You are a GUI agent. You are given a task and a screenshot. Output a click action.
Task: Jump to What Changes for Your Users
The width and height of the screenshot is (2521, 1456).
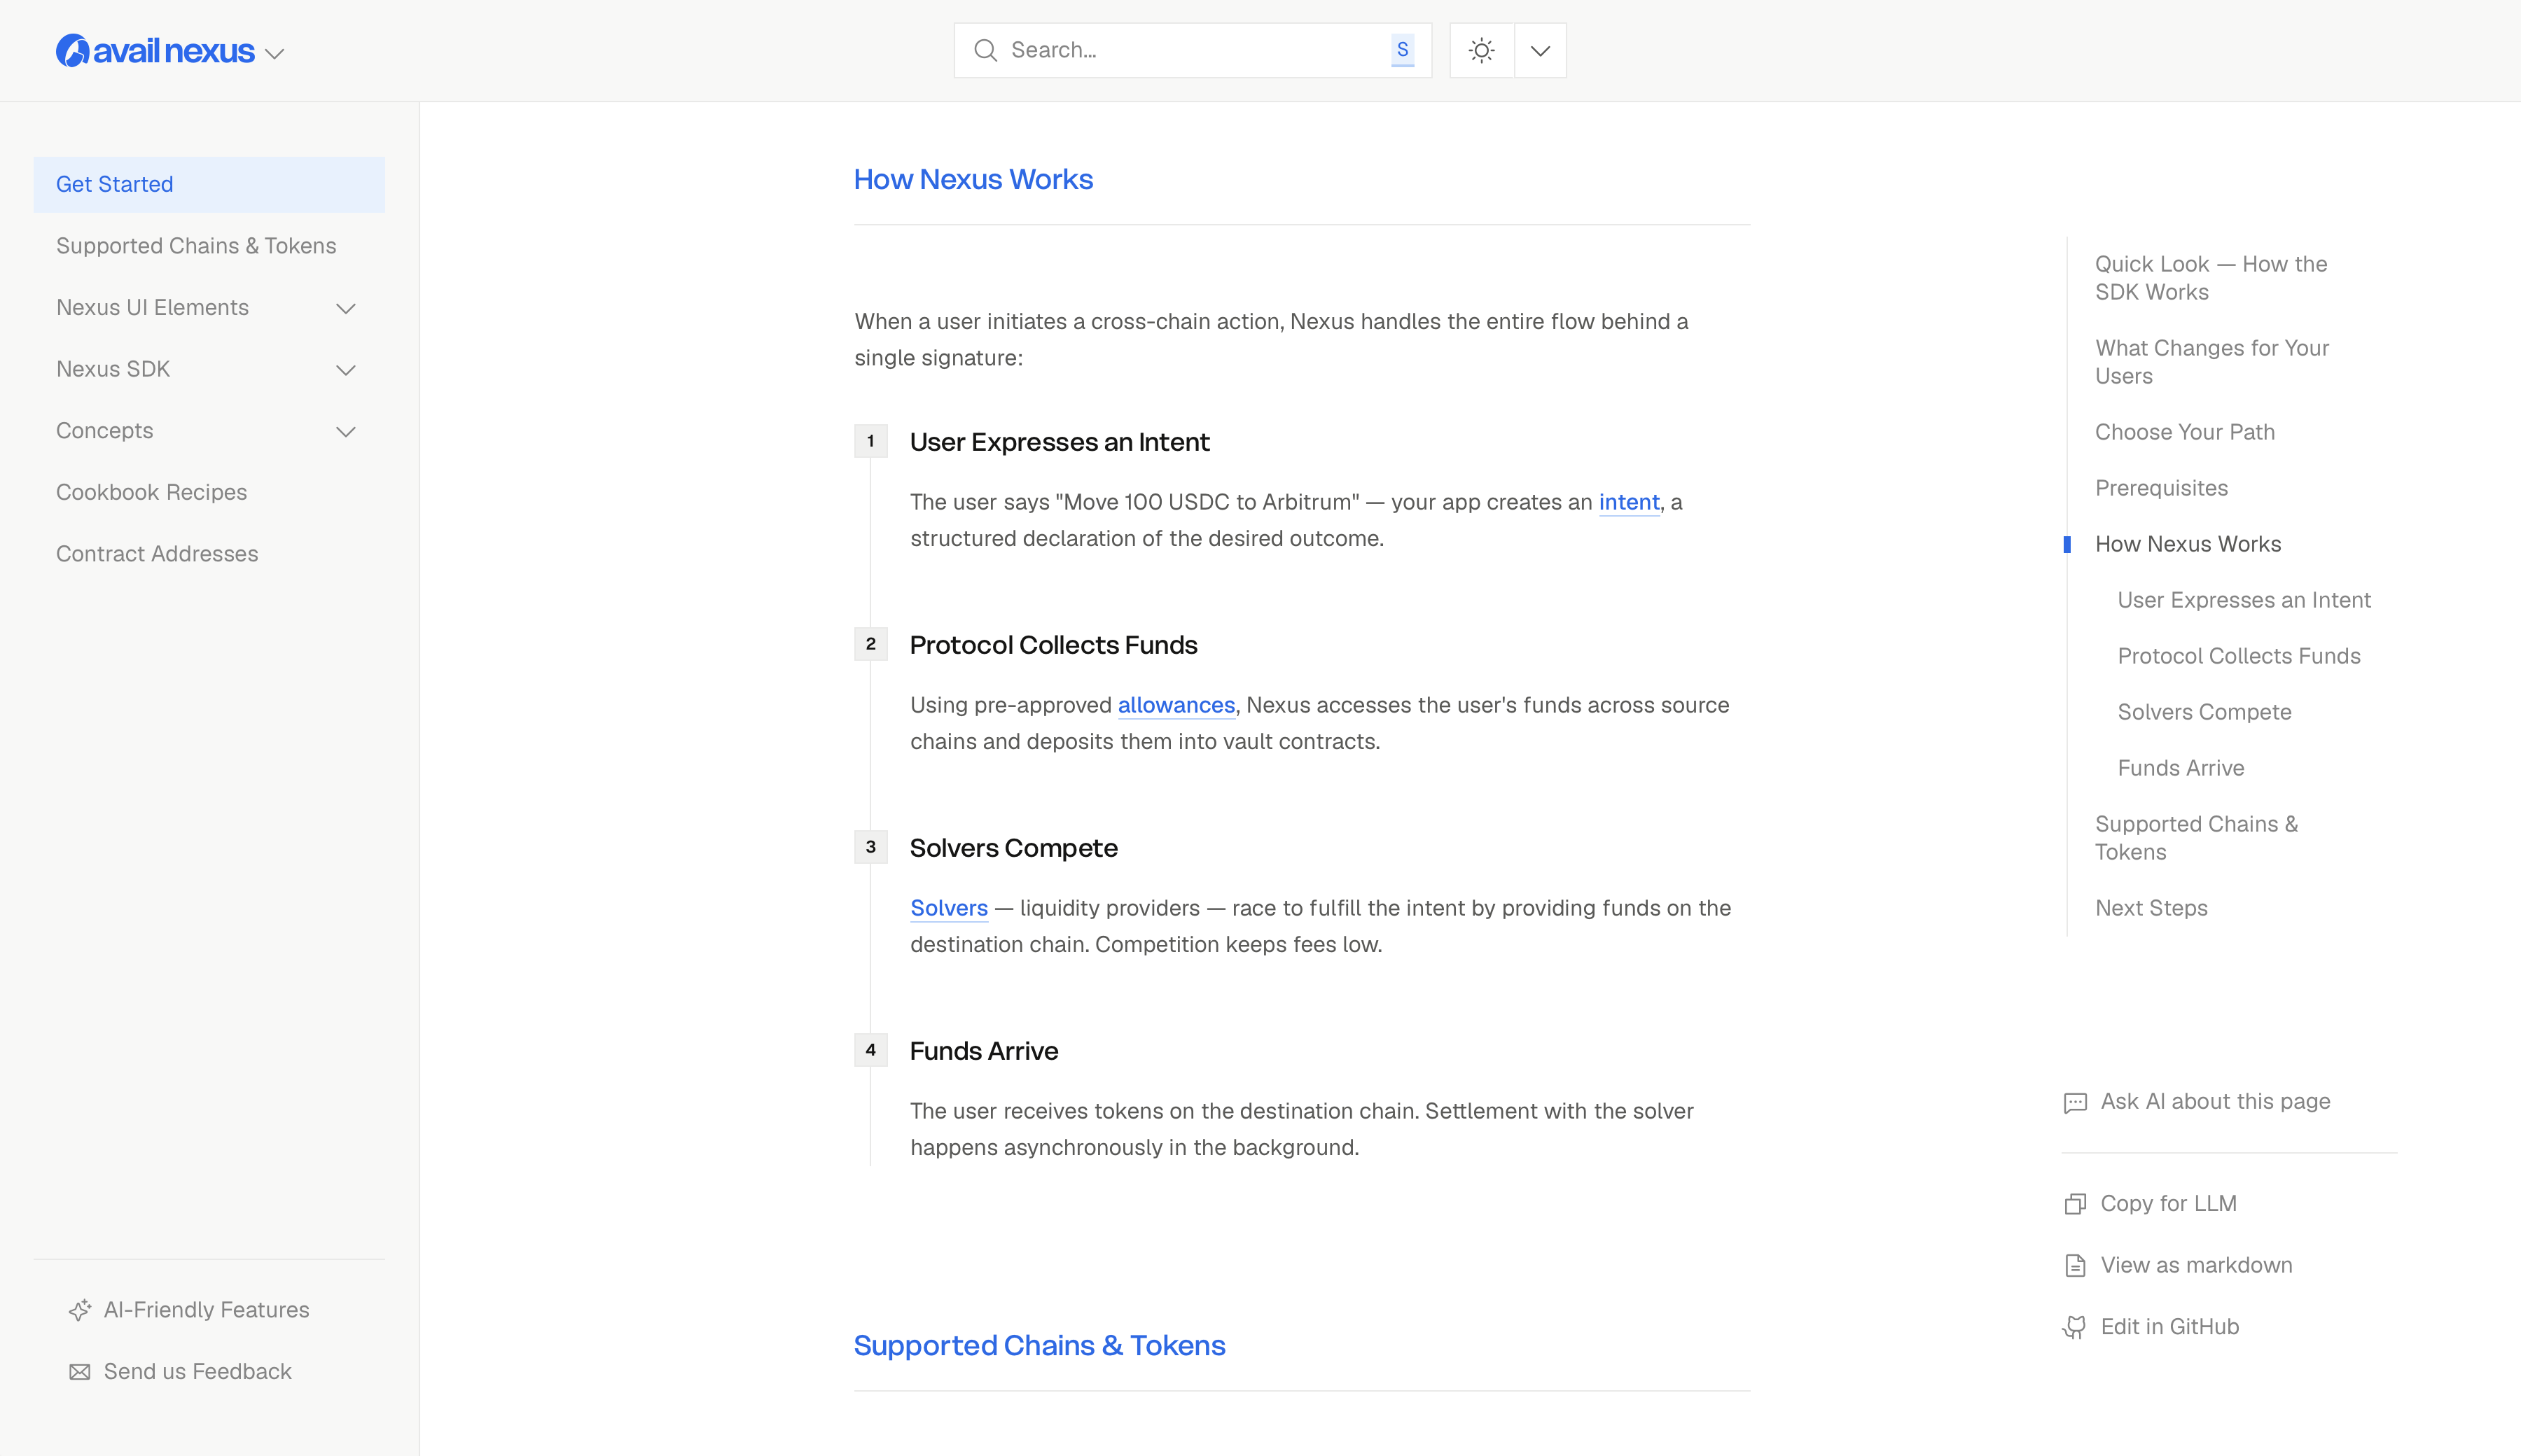click(2212, 362)
